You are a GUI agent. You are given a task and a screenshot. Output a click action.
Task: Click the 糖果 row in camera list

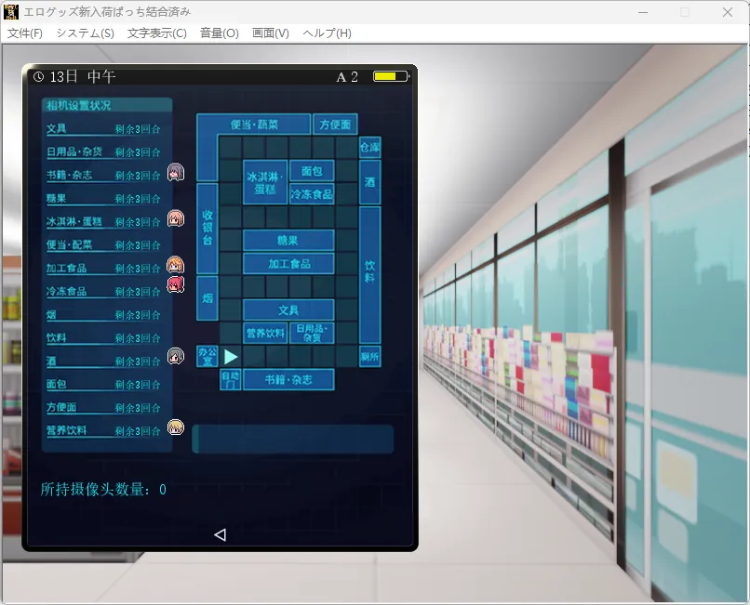tap(103, 199)
